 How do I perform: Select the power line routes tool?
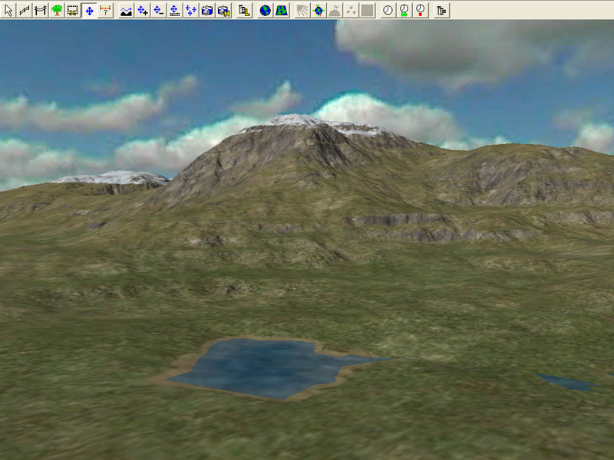point(41,11)
